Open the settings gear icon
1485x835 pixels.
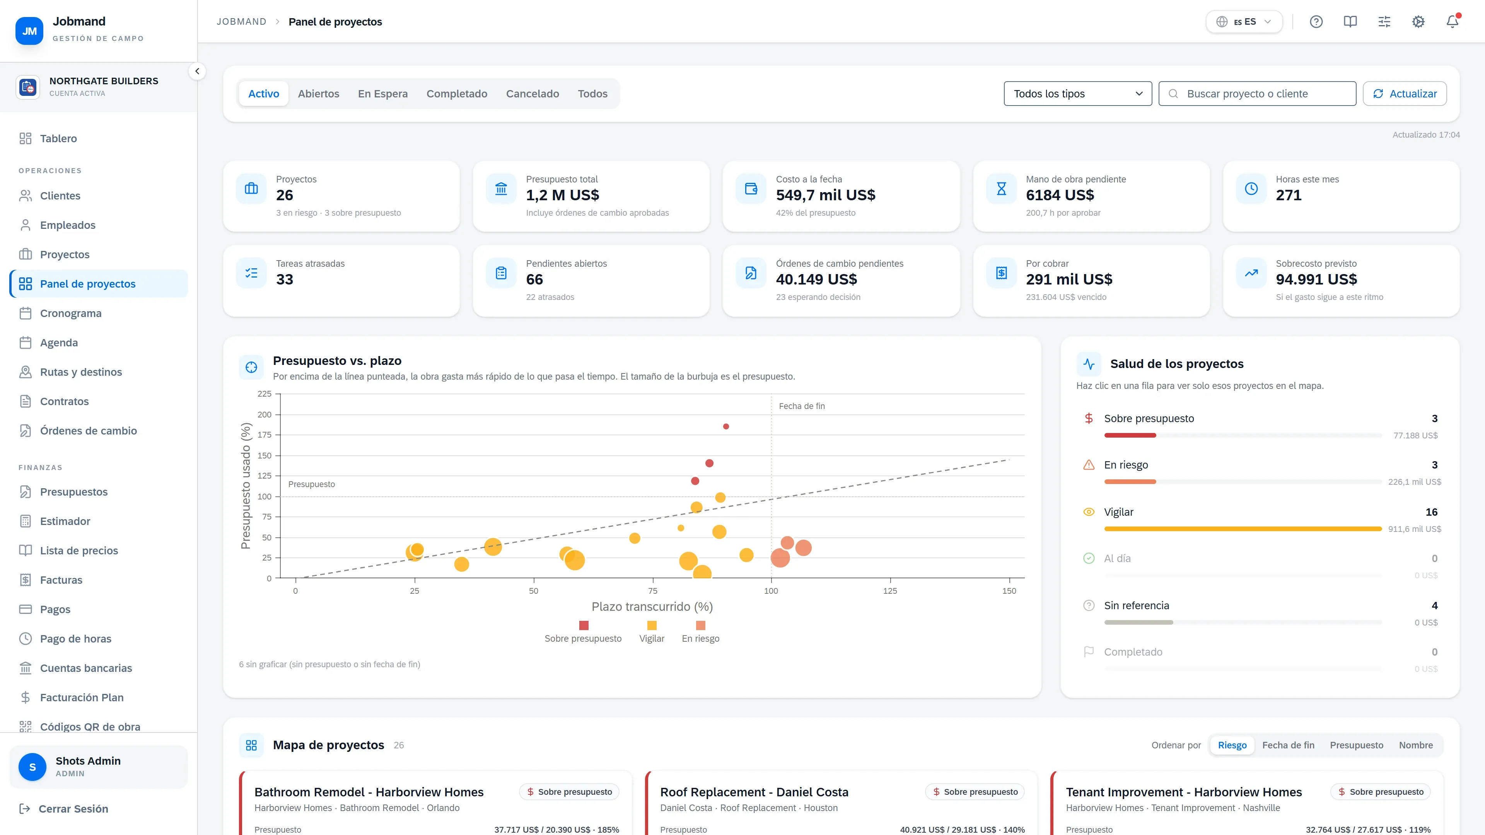[1418, 22]
